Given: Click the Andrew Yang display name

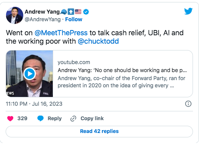Looking at the screenshot, I should [x=42, y=12].
